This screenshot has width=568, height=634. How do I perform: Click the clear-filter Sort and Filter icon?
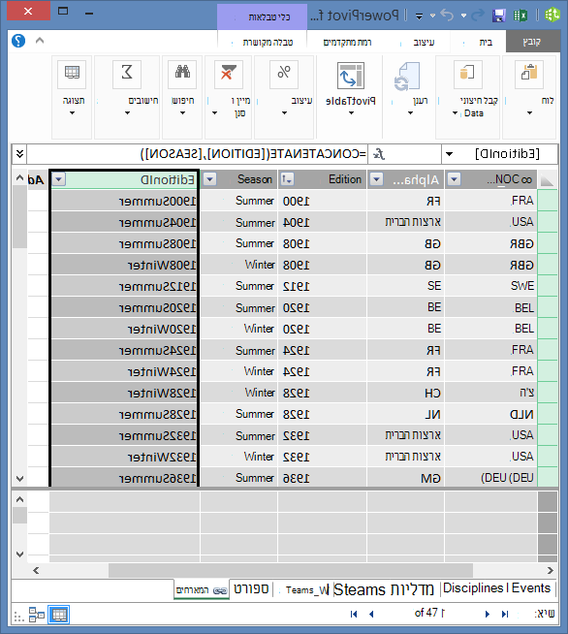229,74
